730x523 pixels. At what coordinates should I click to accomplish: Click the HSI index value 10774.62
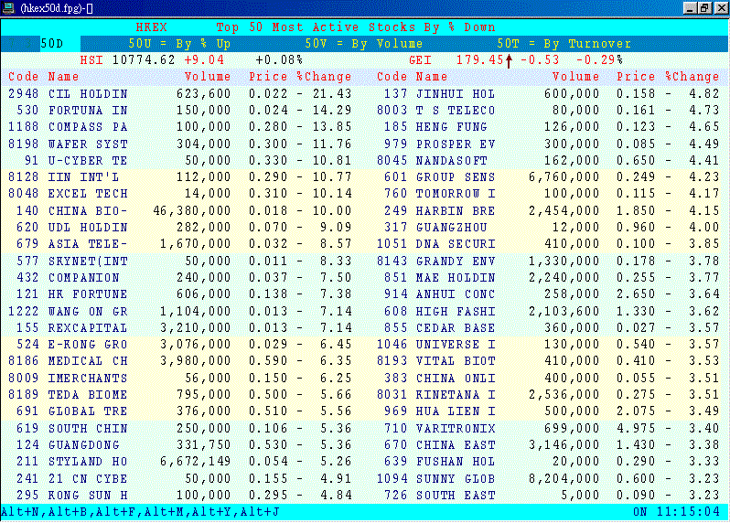point(144,60)
